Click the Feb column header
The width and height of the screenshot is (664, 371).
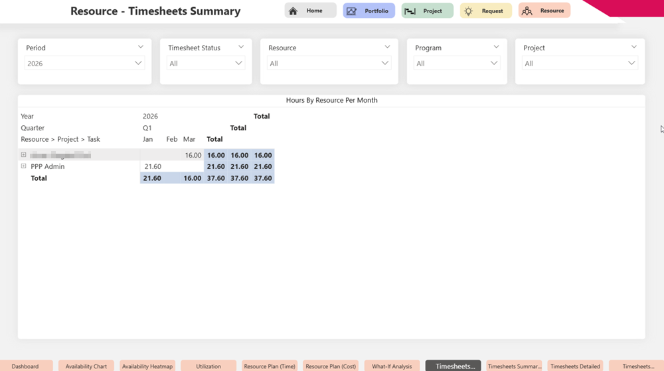[171, 139]
